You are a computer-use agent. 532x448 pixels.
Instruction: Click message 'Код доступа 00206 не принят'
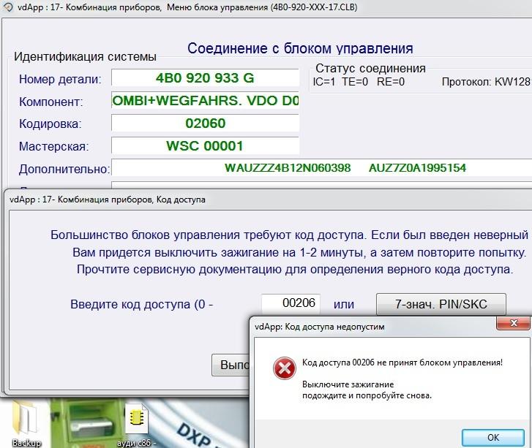[x=402, y=362]
